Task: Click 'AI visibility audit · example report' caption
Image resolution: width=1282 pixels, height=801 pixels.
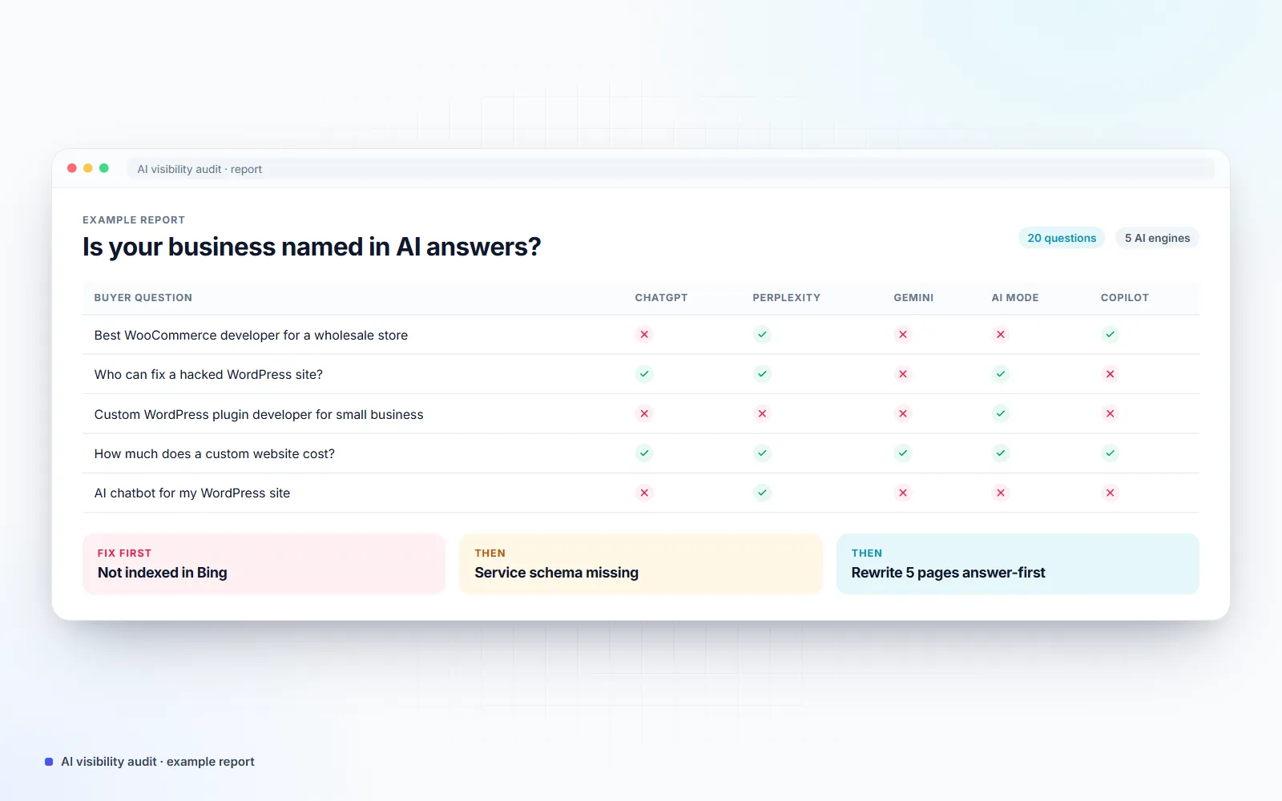Action: [158, 762]
